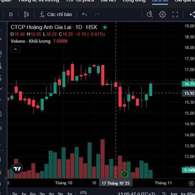Select 5n date range
195x195 pixels.
[x=60, y=194]
